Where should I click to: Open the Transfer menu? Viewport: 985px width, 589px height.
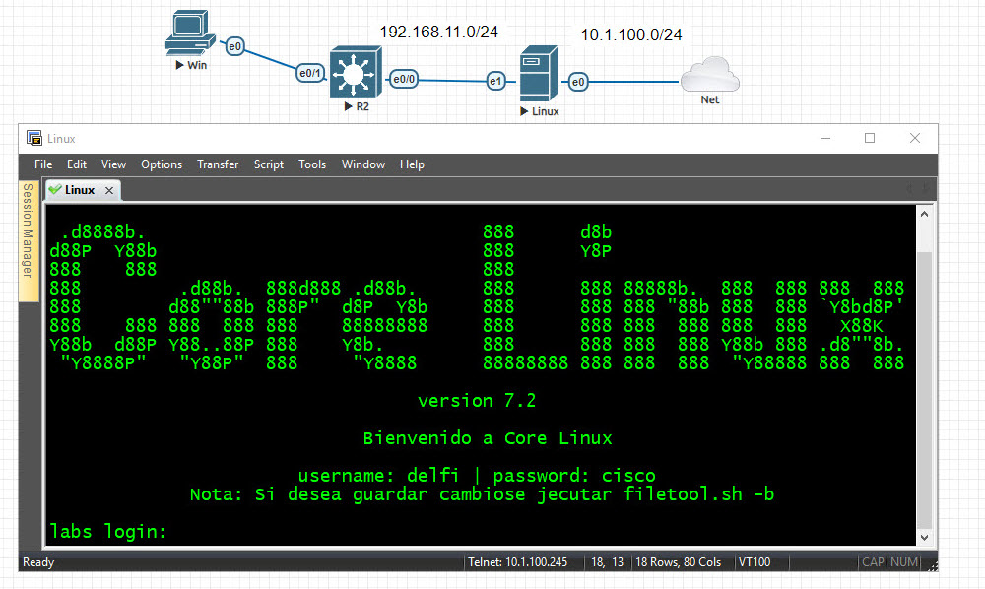click(218, 164)
